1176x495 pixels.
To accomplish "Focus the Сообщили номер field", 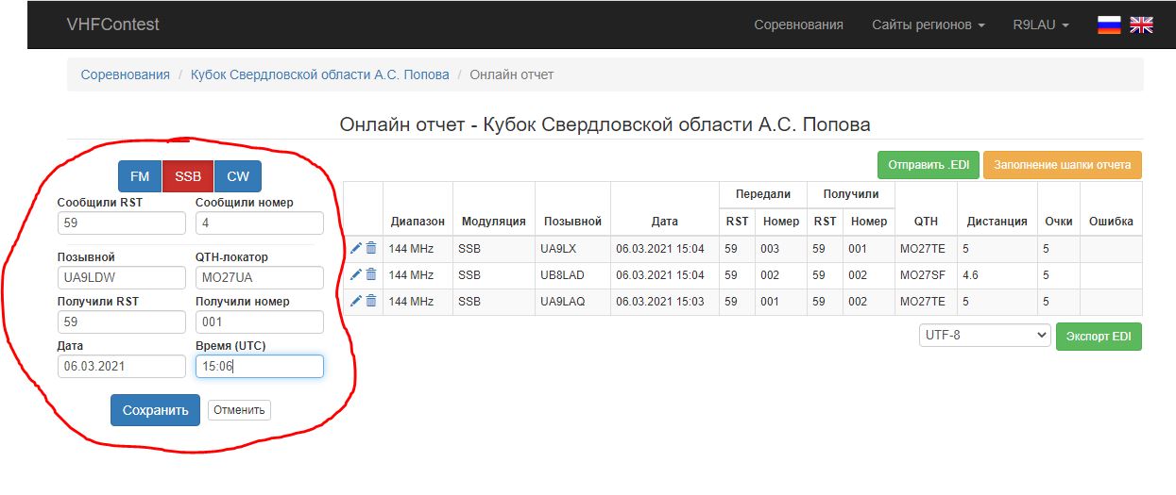I will (x=260, y=223).
